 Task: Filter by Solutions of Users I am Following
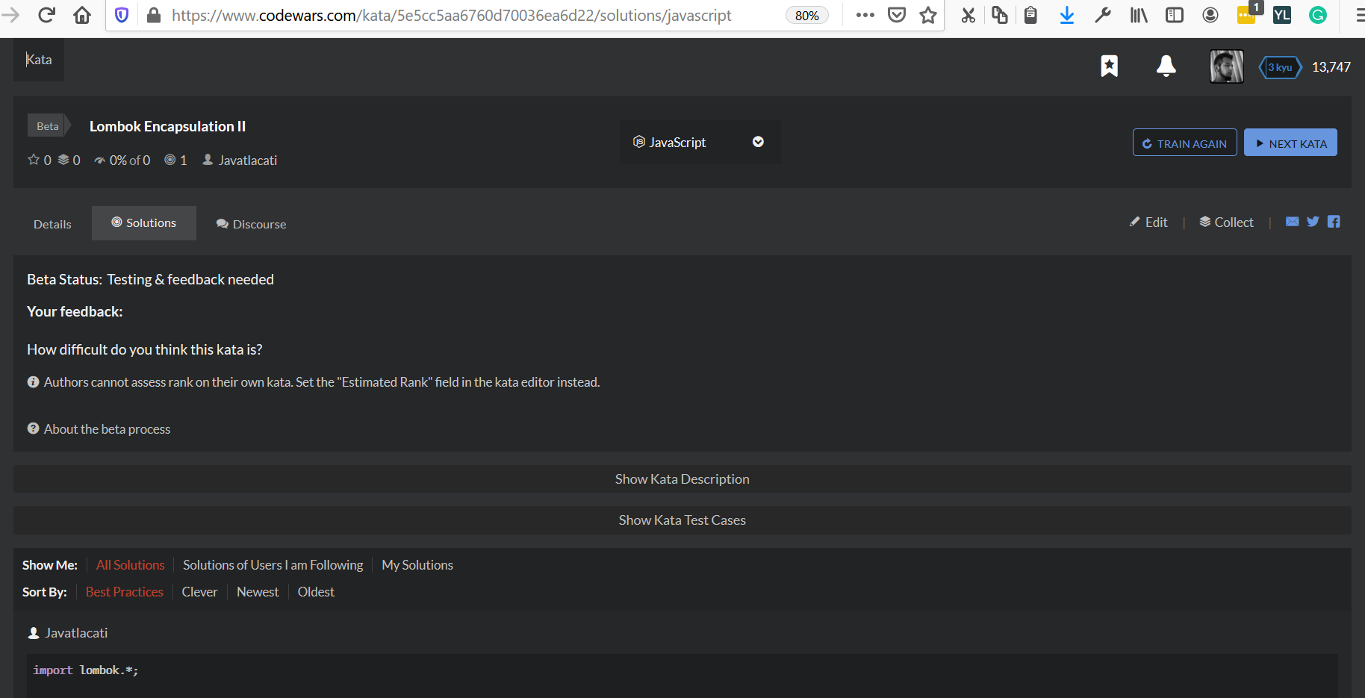pos(273,565)
